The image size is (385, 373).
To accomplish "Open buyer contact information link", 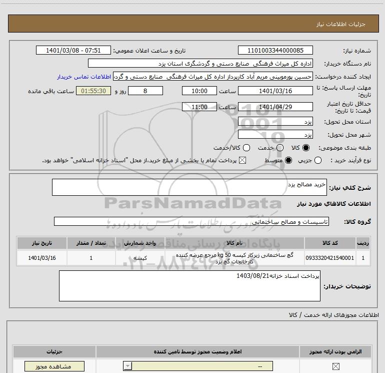I will point(84,77).
